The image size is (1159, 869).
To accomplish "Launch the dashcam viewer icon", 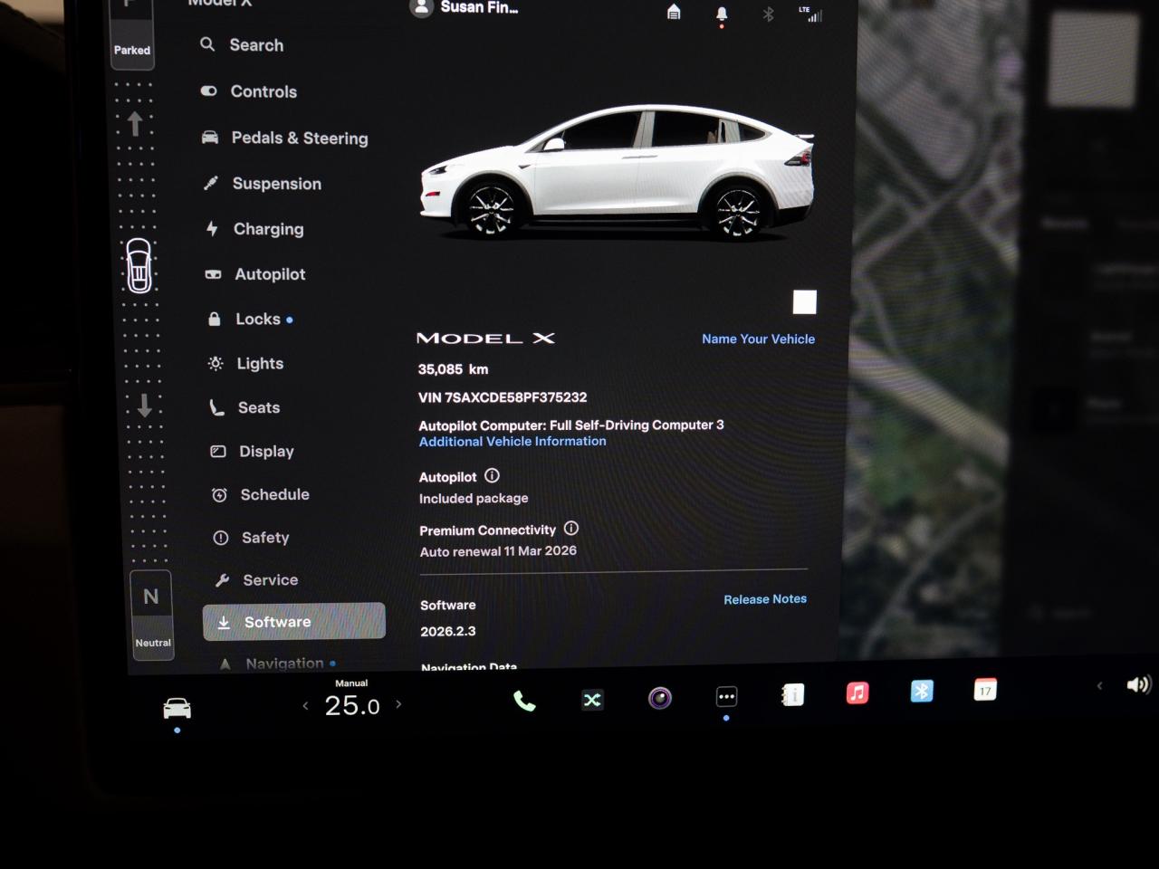I will click(659, 698).
